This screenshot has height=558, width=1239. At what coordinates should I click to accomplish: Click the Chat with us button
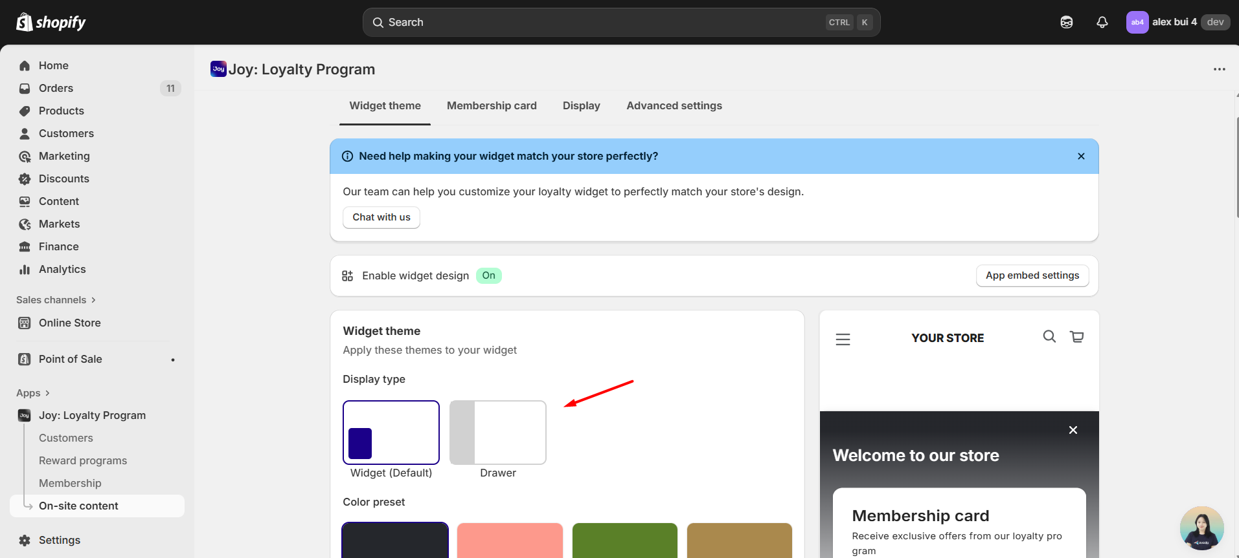[381, 218]
